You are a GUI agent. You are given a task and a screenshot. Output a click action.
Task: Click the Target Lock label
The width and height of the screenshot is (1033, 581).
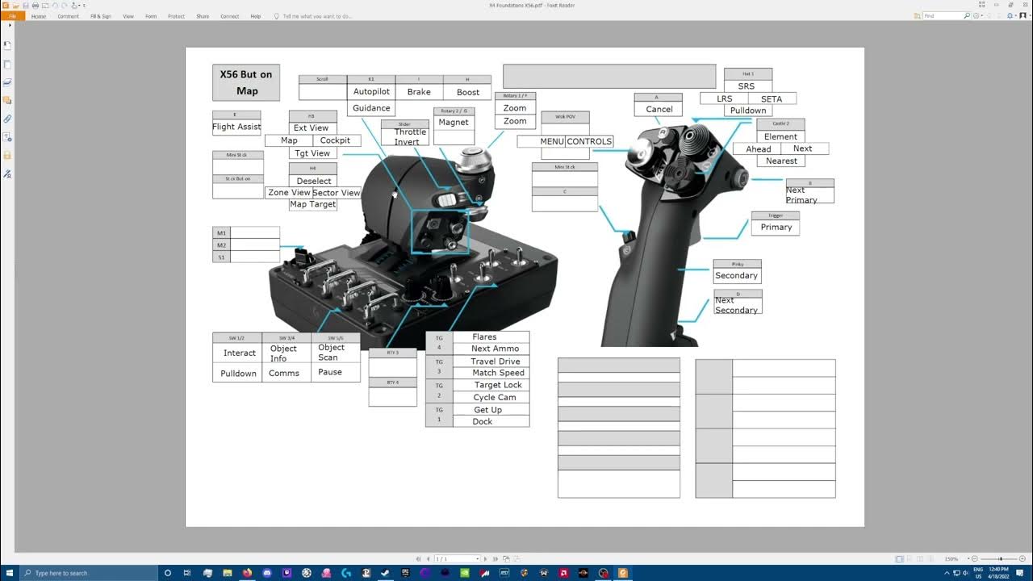(498, 385)
